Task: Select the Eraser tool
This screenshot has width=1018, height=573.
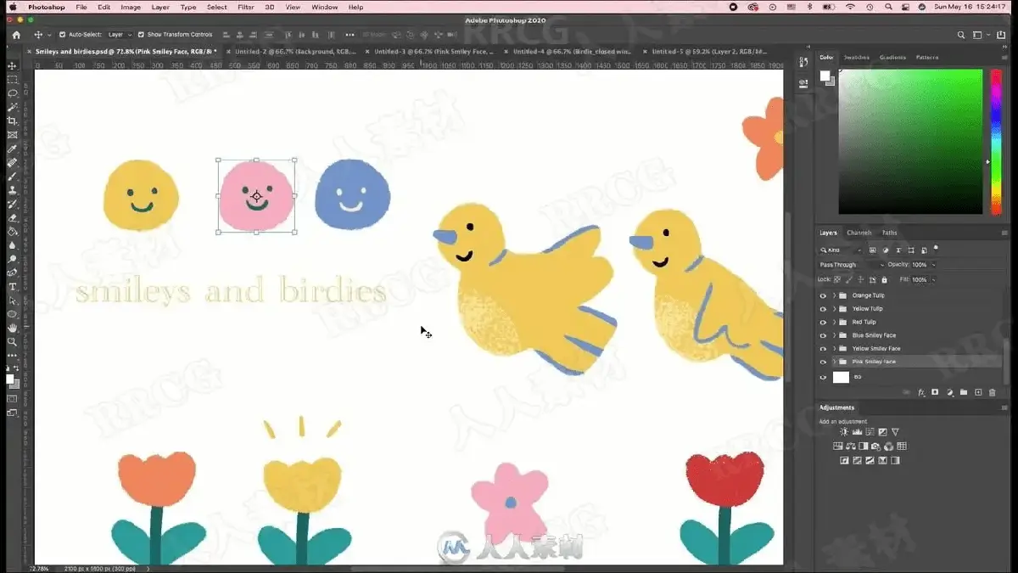Action: click(x=12, y=217)
